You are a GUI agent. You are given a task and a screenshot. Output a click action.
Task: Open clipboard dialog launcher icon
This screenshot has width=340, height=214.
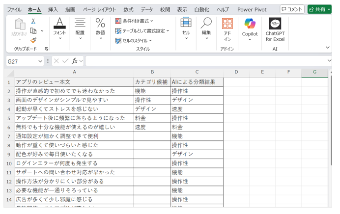46,49
